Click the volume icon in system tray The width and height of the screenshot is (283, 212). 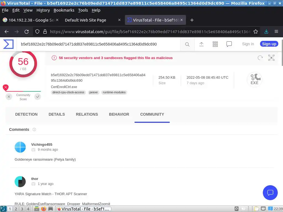click(x=243, y=209)
